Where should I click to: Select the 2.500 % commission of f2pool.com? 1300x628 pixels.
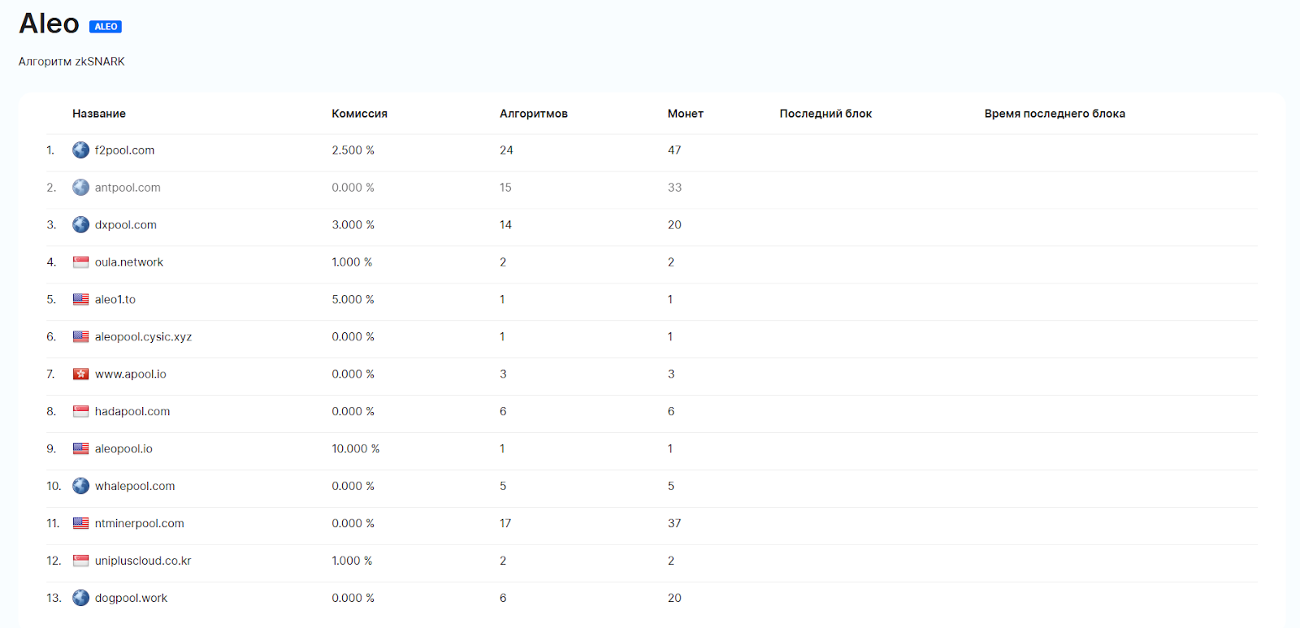click(x=353, y=150)
